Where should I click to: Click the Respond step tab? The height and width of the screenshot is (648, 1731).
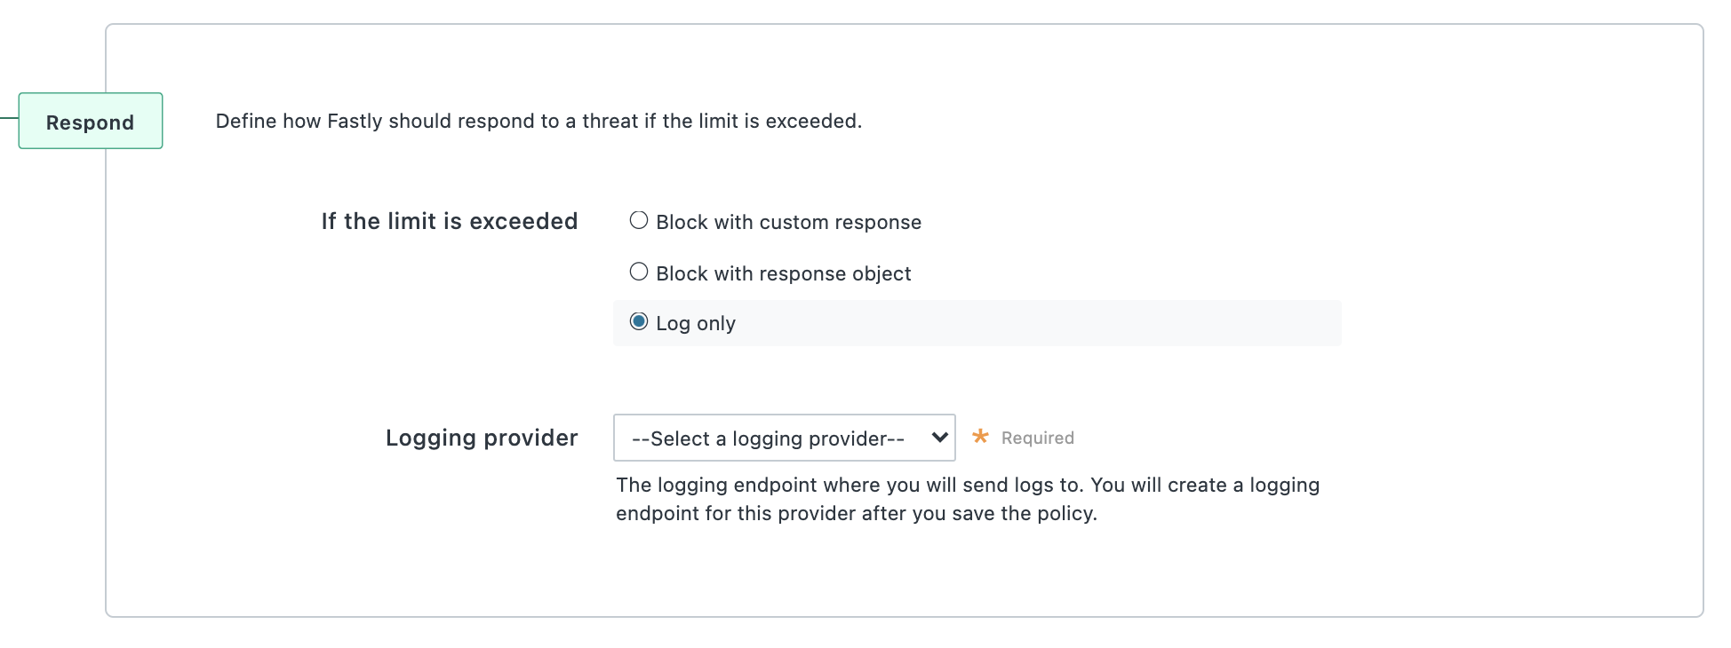pyautogui.click(x=91, y=122)
